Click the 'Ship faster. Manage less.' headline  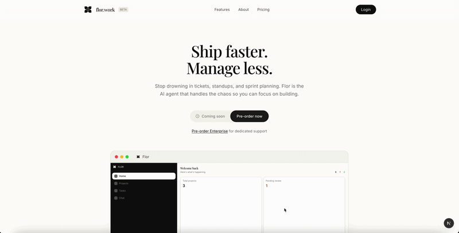[229, 60]
